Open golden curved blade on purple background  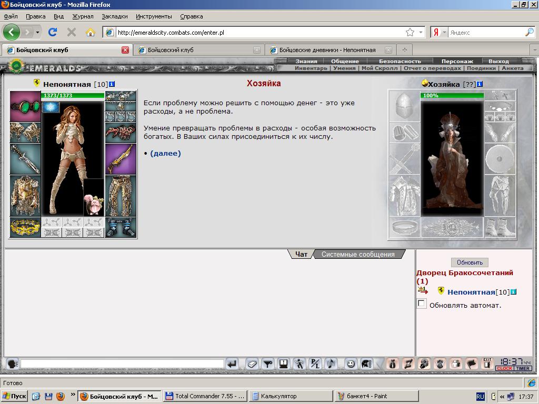121,159
